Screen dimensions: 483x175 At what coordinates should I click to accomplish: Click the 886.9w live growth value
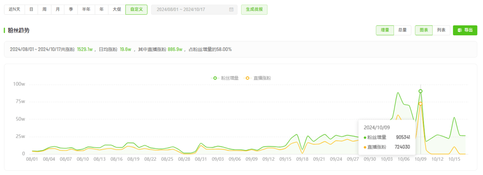[175, 49]
